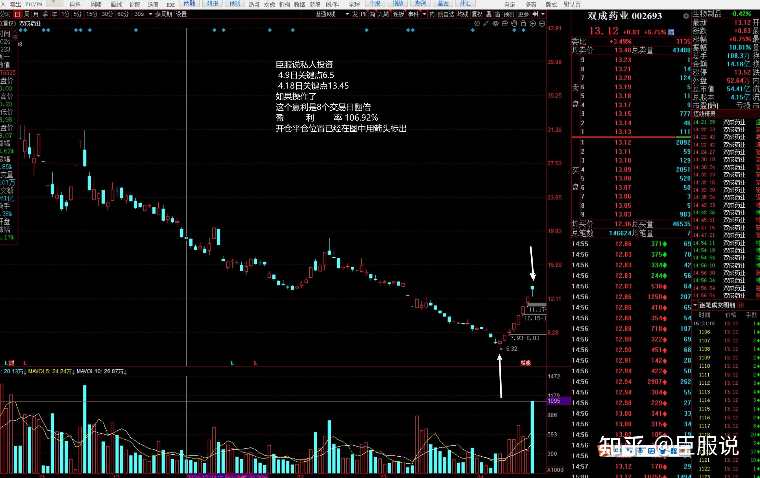Click the 期货 futures button
The image size is (760, 478).
420,3
